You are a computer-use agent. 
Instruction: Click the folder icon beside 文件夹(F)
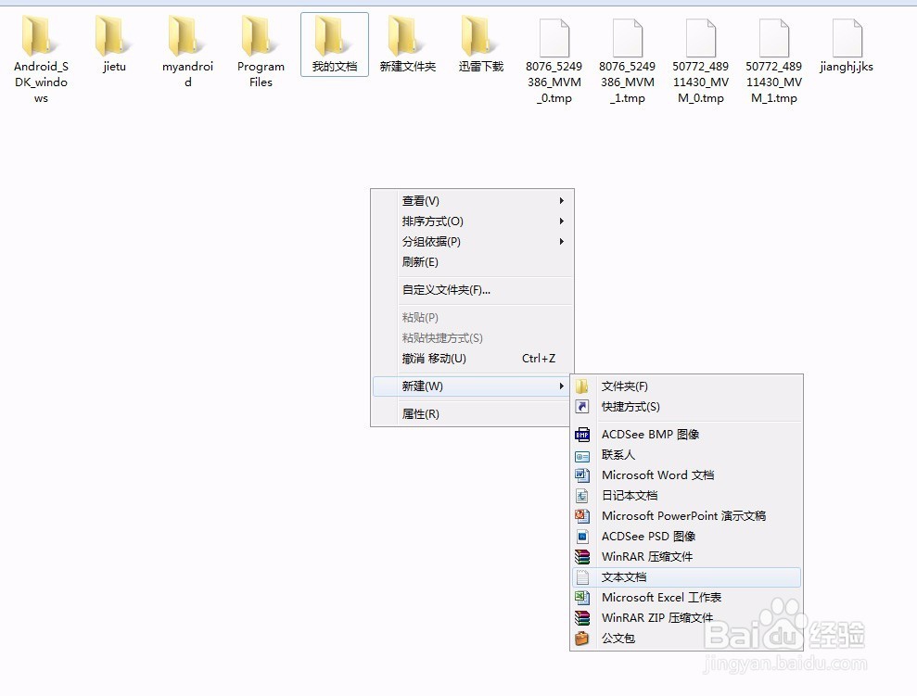(582, 386)
